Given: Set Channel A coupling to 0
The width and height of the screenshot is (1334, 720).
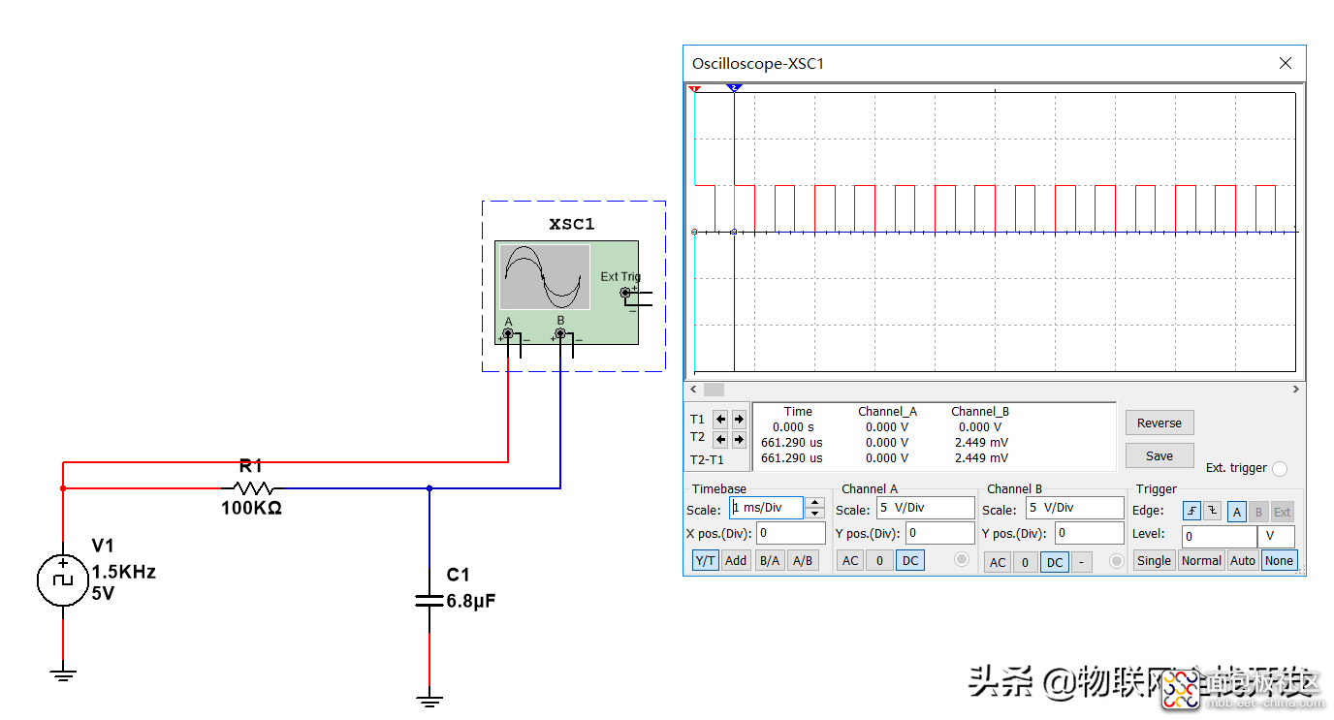Looking at the screenshot, I should point(879,560).
